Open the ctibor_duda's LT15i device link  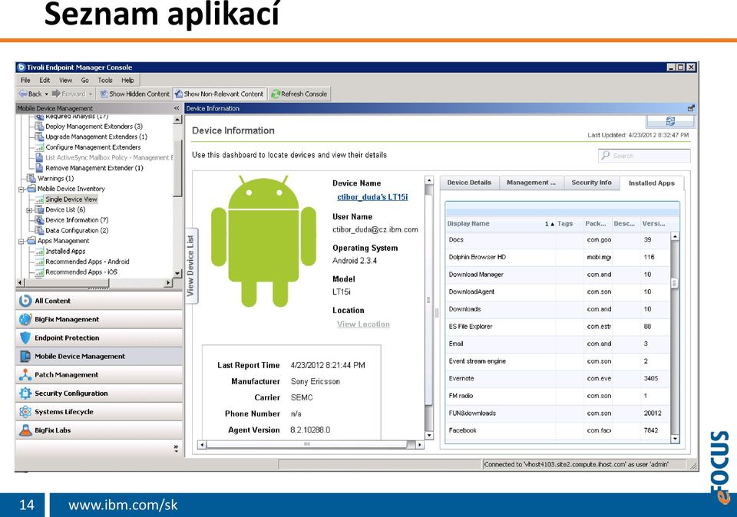pos(372,197)
